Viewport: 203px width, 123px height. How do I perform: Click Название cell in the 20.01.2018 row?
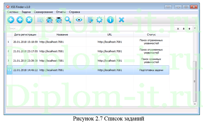click(62, 42)
